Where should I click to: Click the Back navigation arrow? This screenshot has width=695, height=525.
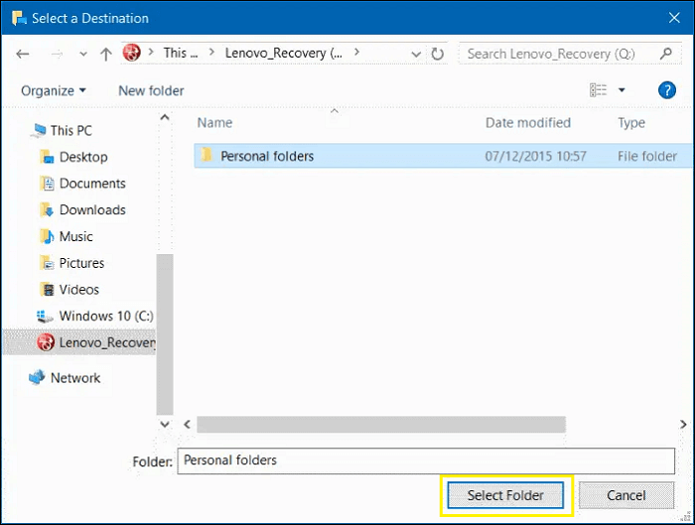(23, 53)
